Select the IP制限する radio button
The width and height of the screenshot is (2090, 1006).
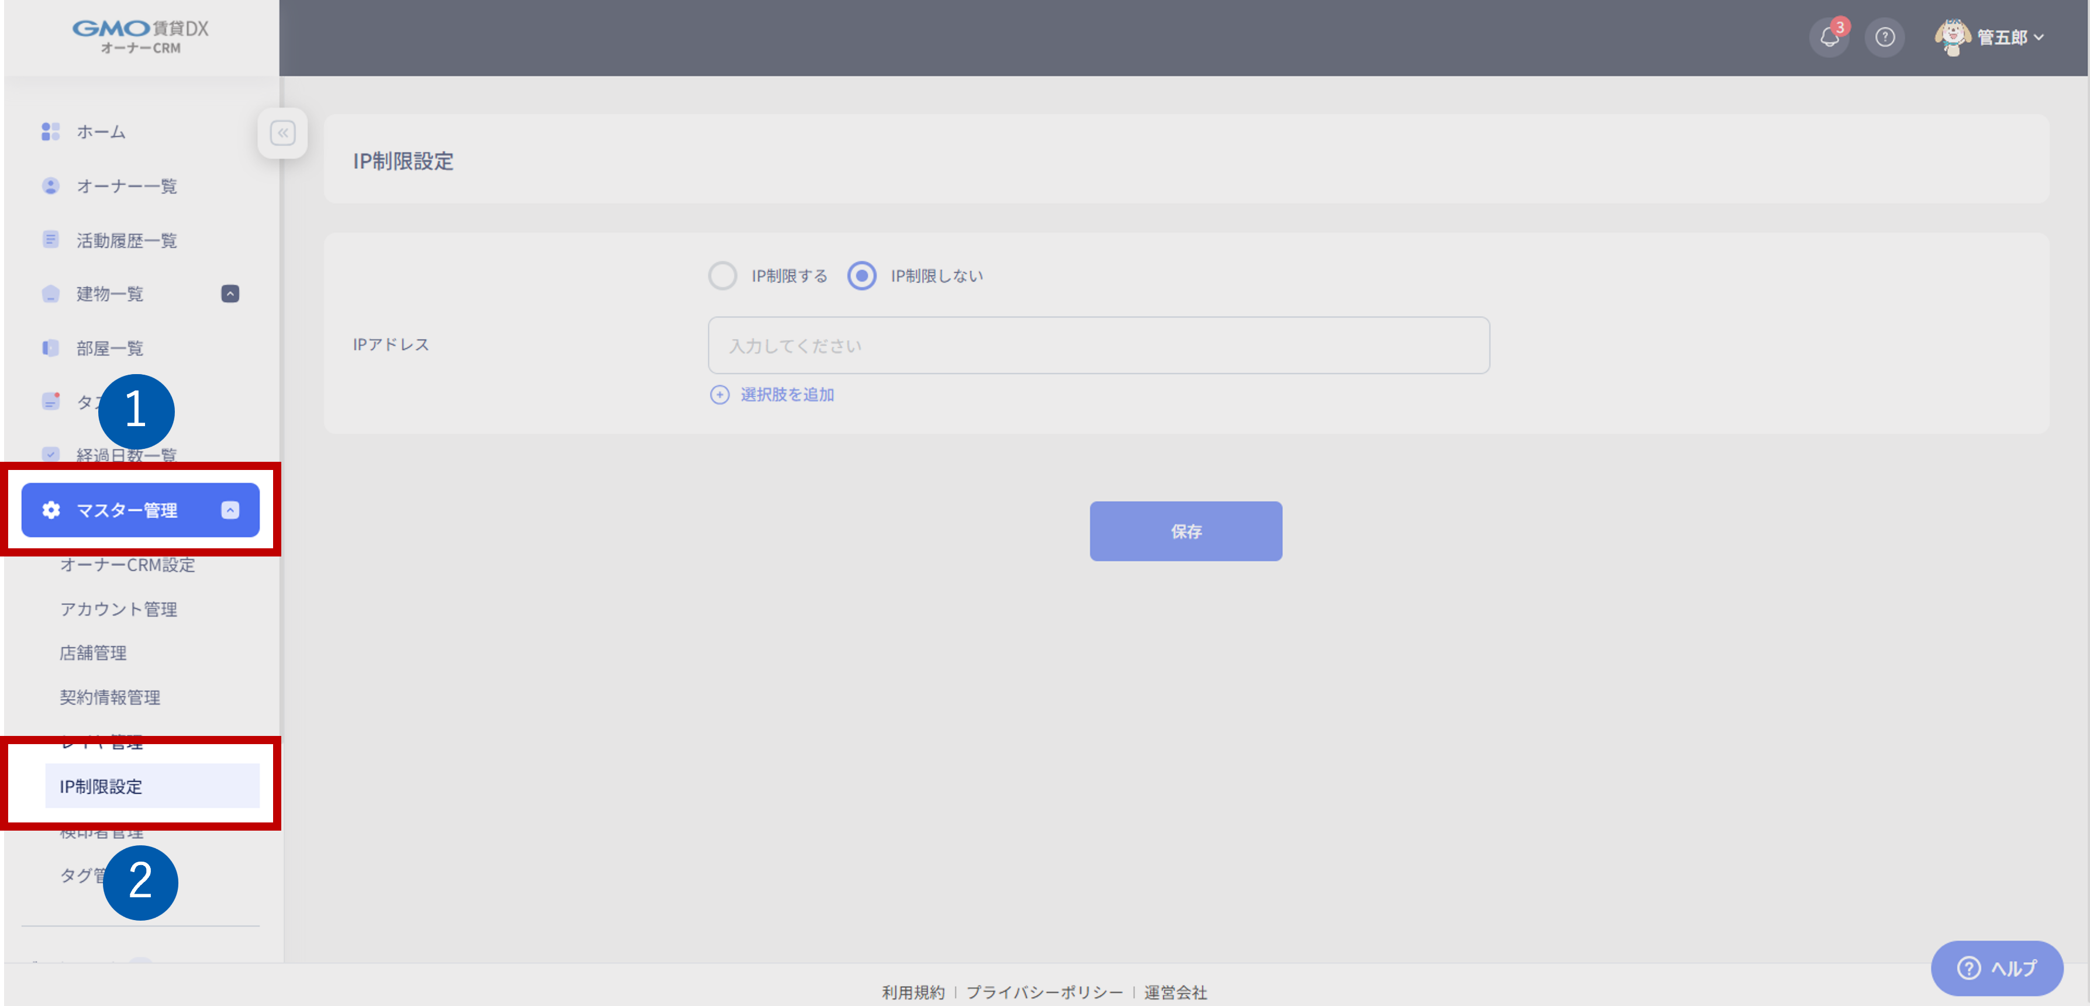pos(722,276)
